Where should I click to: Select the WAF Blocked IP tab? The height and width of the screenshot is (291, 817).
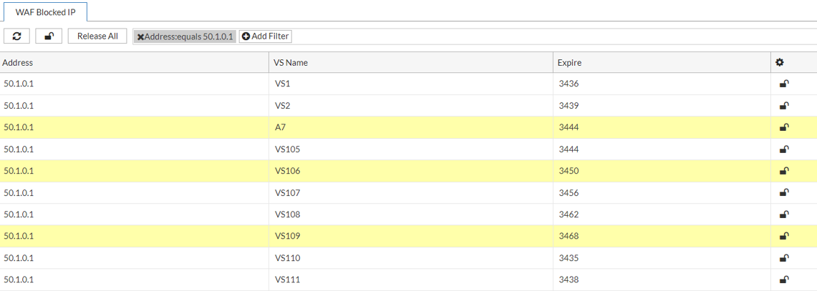[x=45, y=12]
